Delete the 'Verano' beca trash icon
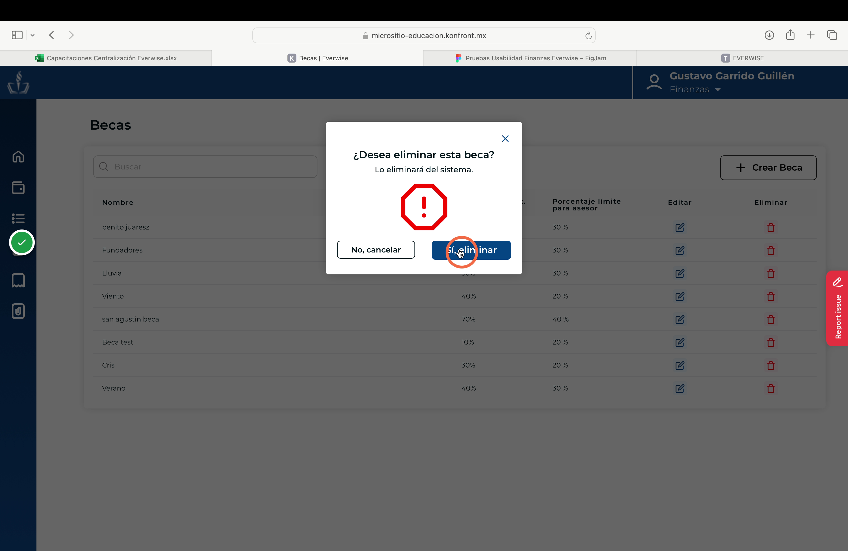 [x=771, y=389]
